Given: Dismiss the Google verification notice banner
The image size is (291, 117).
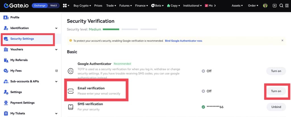Looking at the screenshot, I should (x=282, y=40).
